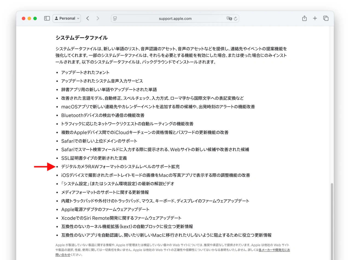Image resolution: width=350 pixels, height=260 pixels.
Task: Click the support.apple.com address field
Action: tap(175, 19)
